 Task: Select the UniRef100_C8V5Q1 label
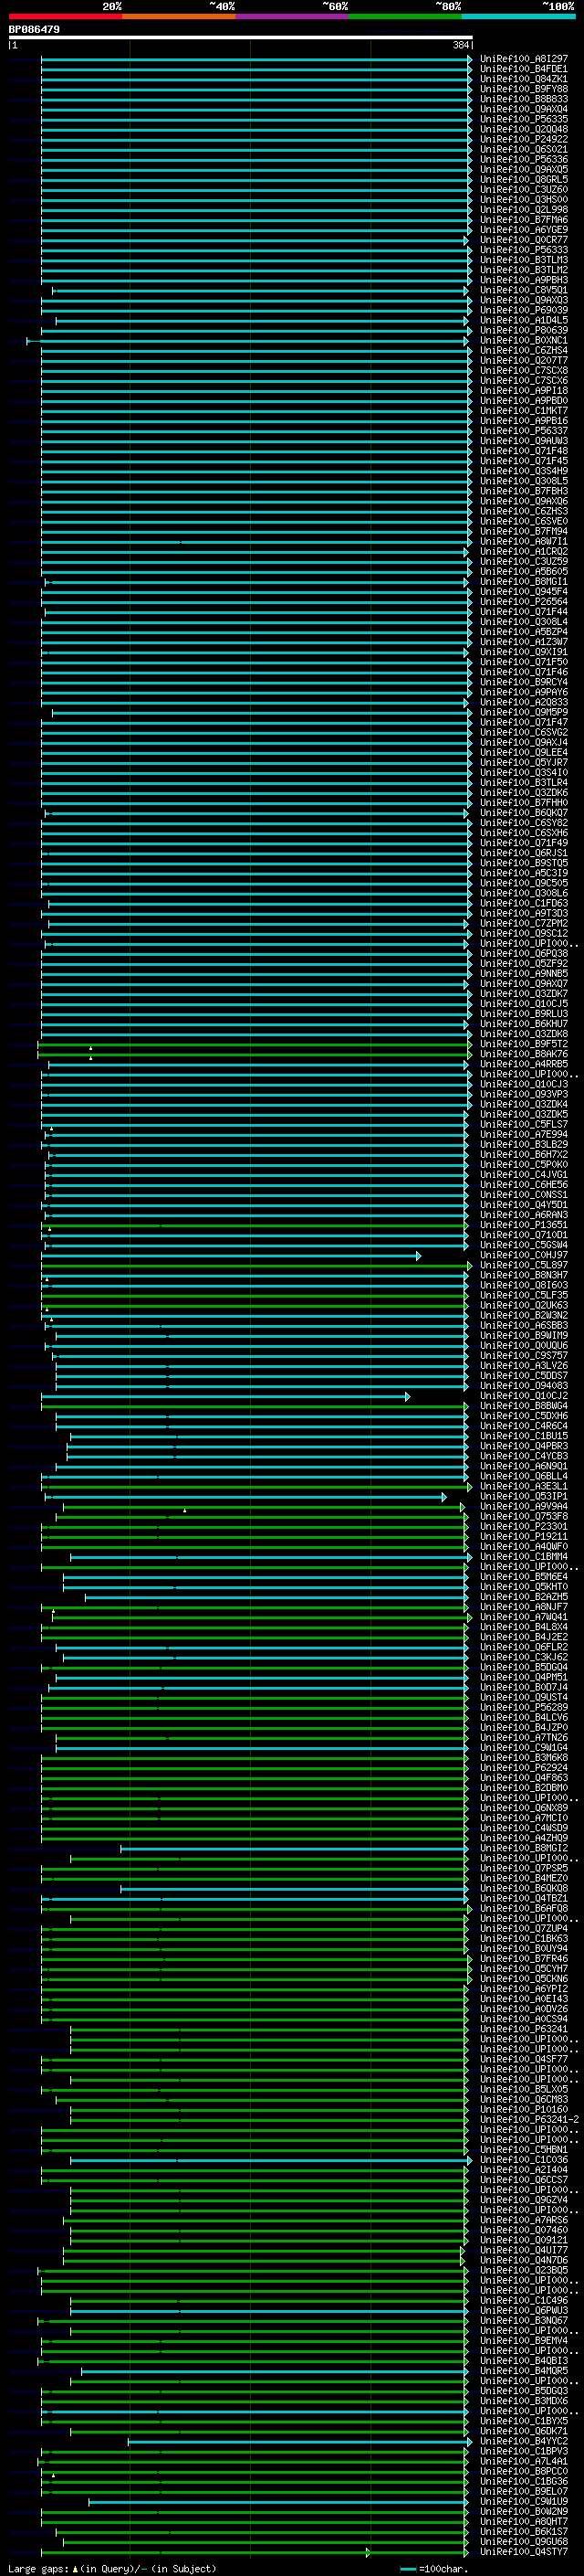coord(523,290)
